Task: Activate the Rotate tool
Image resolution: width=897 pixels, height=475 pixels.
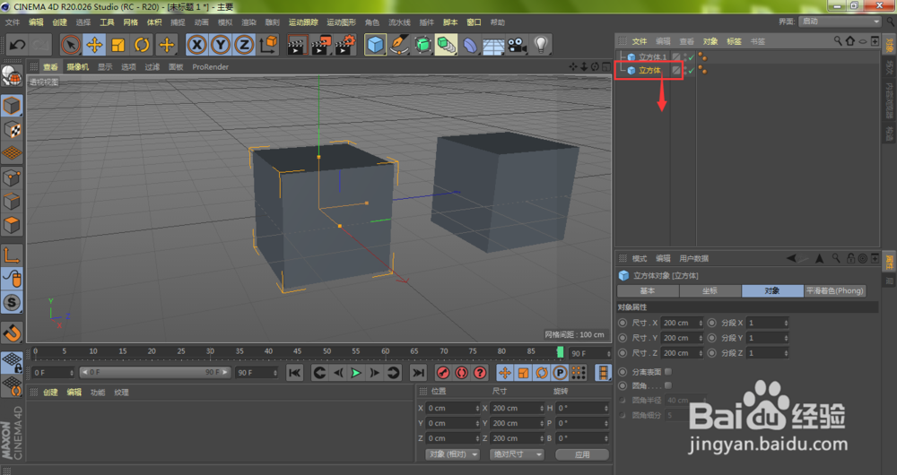Action: coord(142,45)
